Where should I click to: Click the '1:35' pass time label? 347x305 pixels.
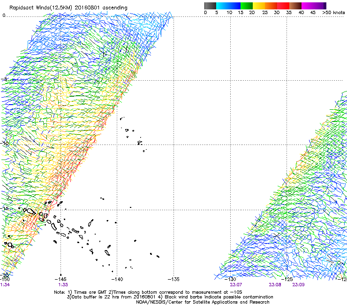[63, 285]
